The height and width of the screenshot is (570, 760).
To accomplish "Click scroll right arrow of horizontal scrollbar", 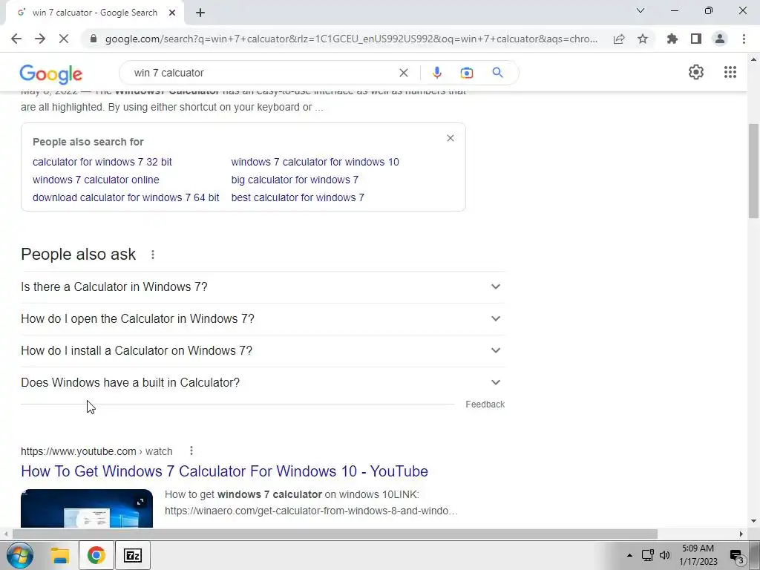I will coord(741,534).
